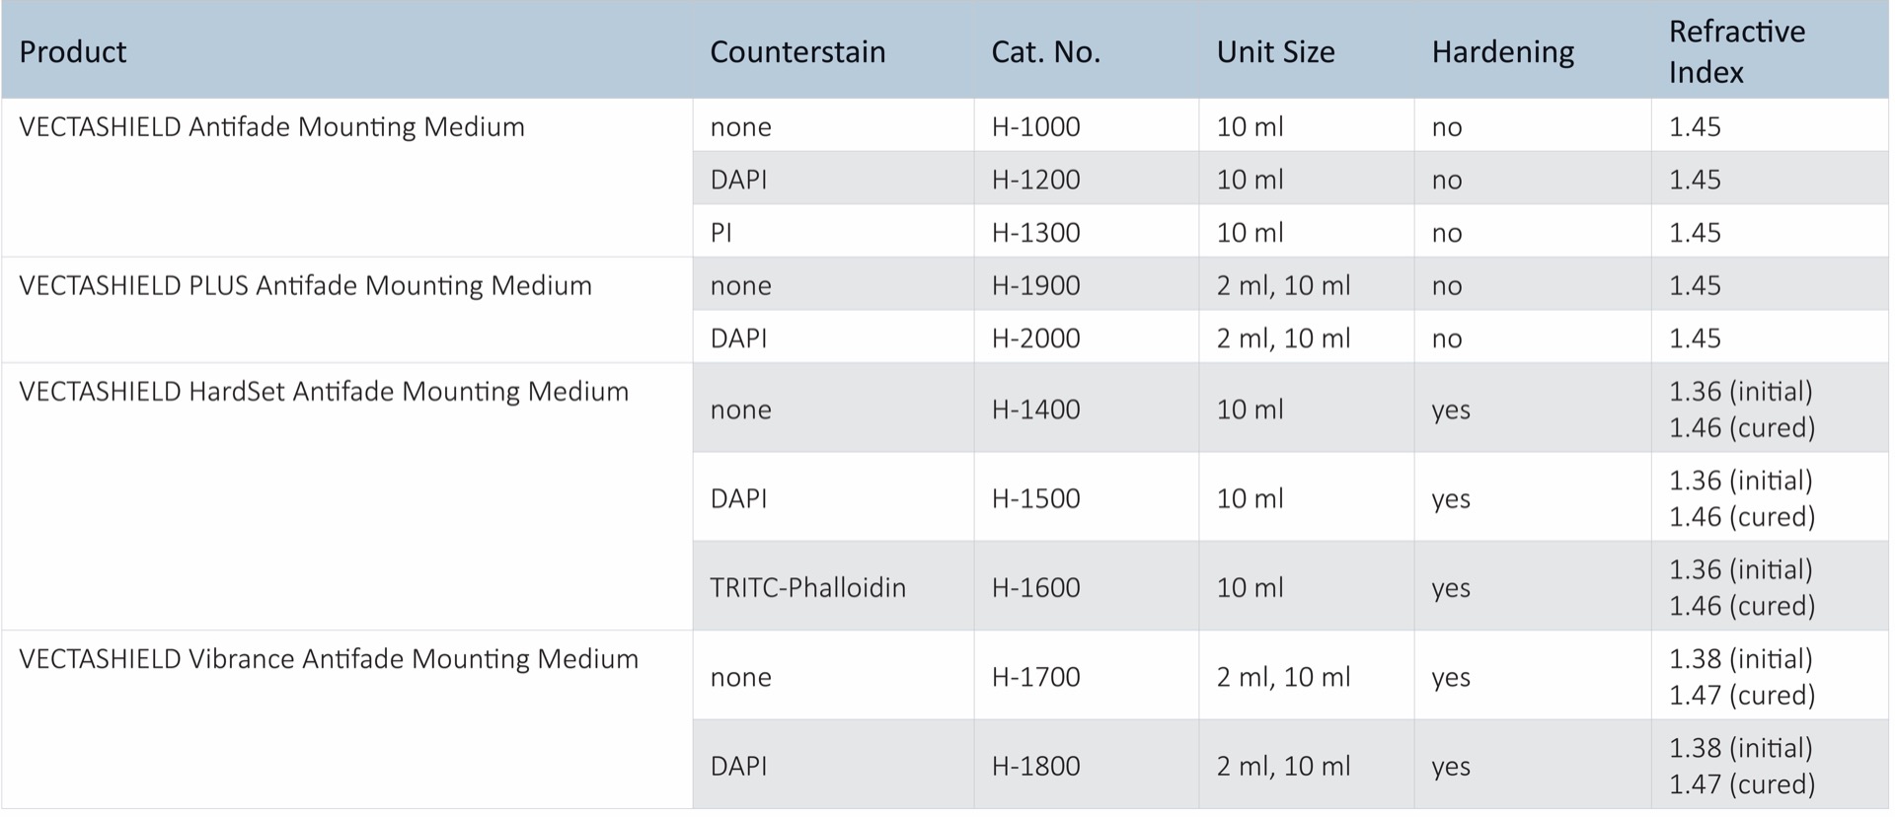The image size is (1895, 817).
Task: Click the Counterstain column header
Action: coord(797,51)
